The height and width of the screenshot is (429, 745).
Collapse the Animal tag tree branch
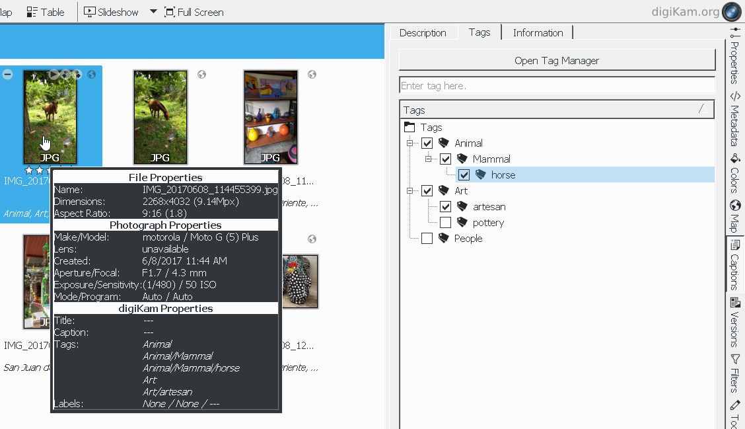coord(410,143)
